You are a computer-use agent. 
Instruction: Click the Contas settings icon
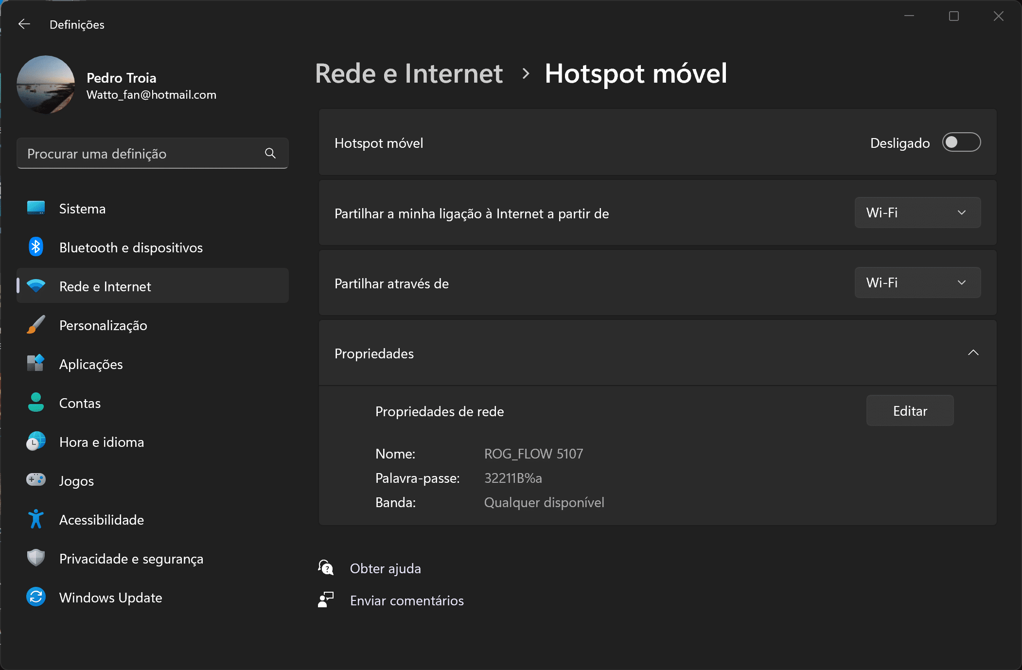coord(35,403)
